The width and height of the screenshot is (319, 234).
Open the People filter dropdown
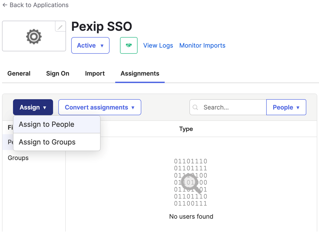(x=286, y=107)
